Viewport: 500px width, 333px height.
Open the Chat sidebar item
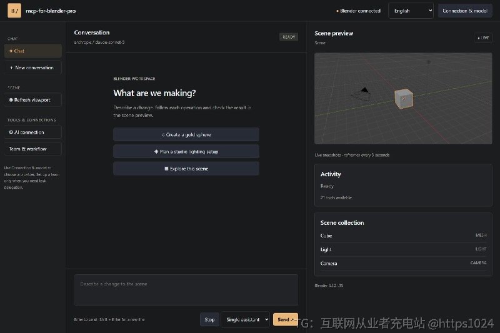(x=33, y=51)
